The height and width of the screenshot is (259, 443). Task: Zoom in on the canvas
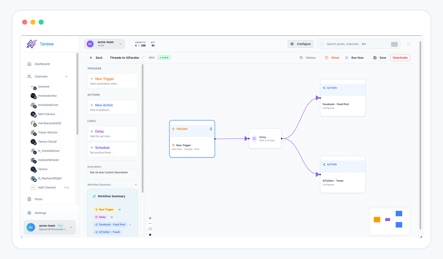(x=150, y=218)
